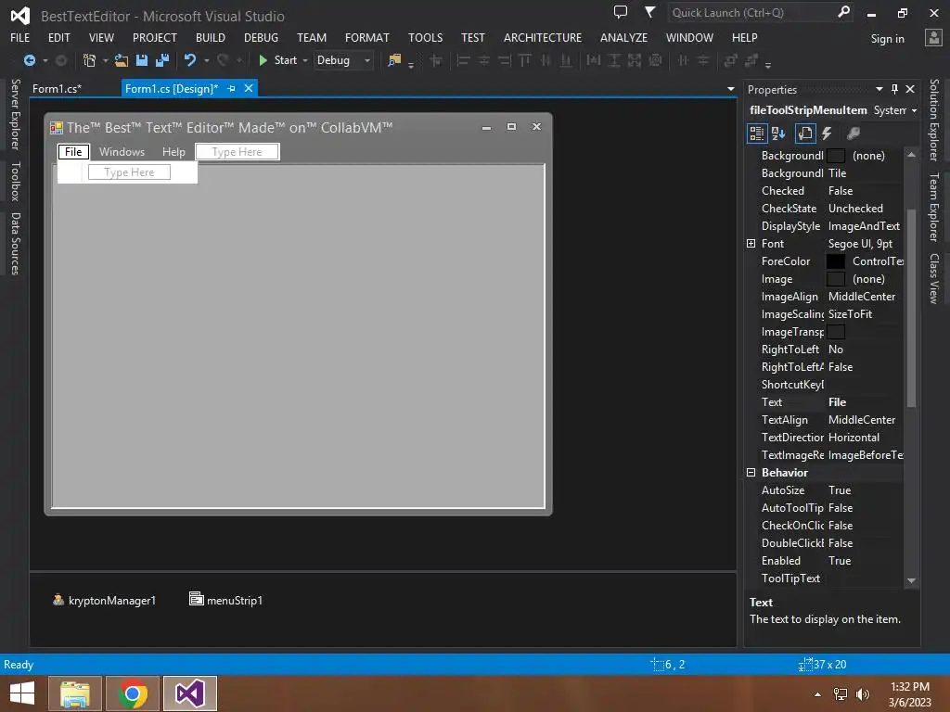This screenshot has height=712, width=950.
Task: Open the Toolbox side tab
Action: pos(16,181)
